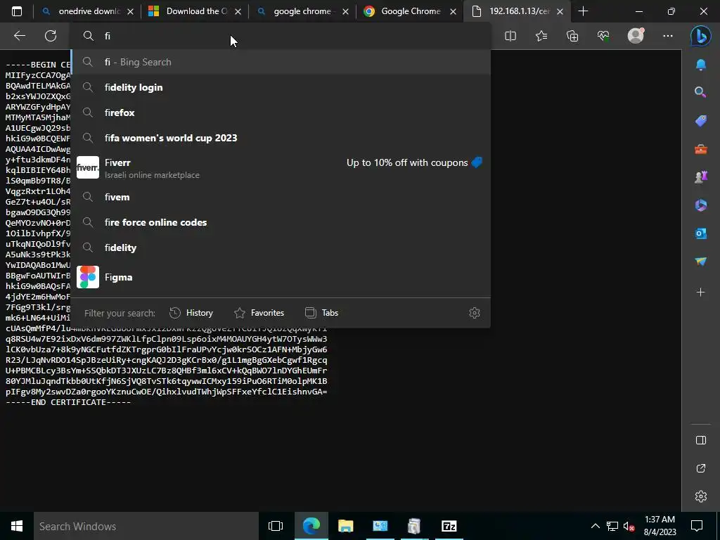This screenshot has width=720, height=540.
Task: Open the sidebar Tools briefcase icon
Action: 701,149
